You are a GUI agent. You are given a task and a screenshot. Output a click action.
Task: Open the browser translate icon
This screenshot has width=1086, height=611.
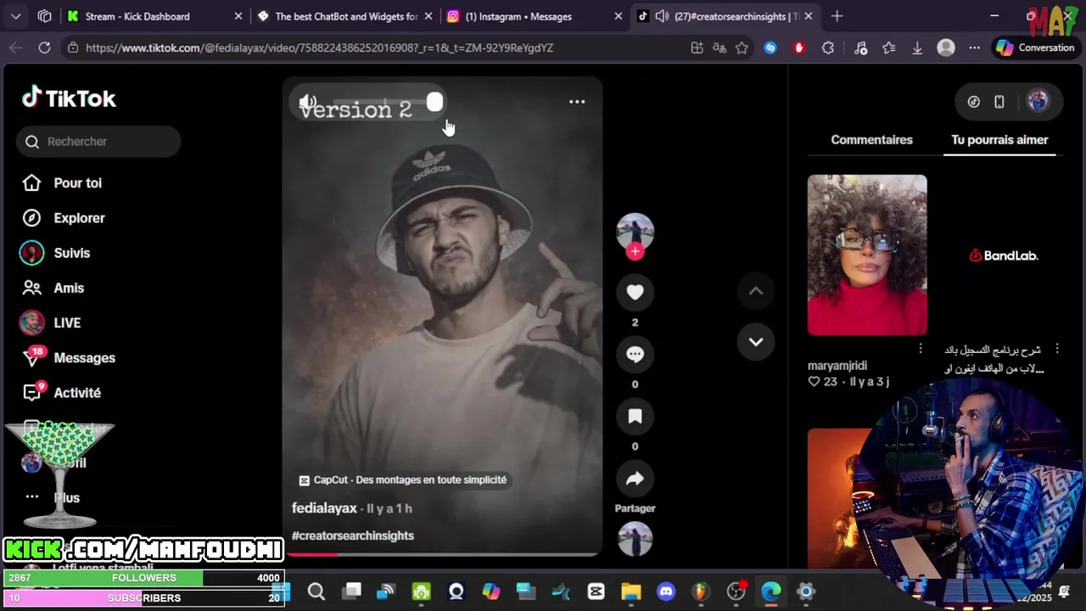(x=719, y=48)
